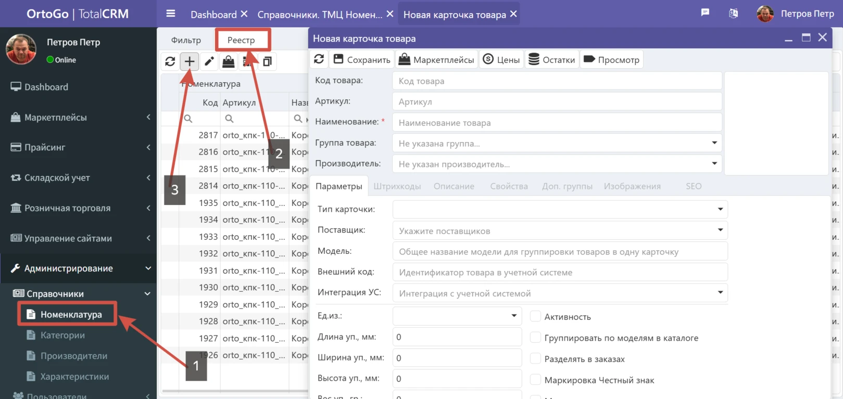Open Категории in the sidebar
843x399 pixels.
[x=62, y=335]
